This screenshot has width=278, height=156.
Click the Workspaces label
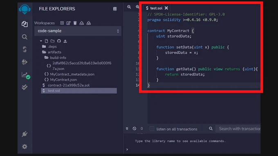click(45, 23)
